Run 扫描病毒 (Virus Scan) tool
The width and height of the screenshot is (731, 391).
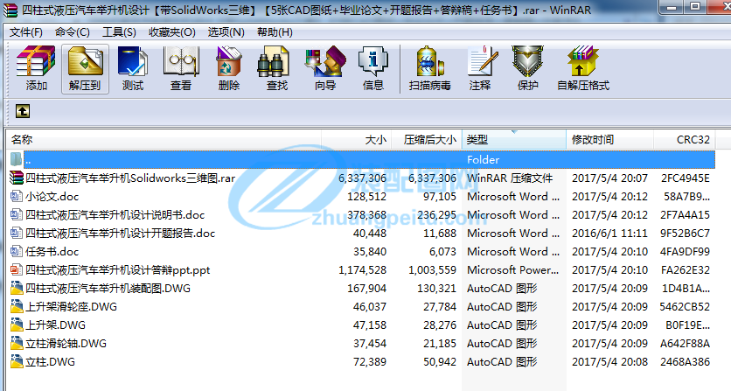pyautogui.click(x=429, y=68)
